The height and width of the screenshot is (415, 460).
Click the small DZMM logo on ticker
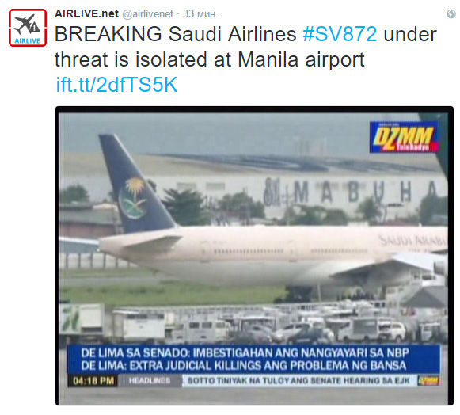point(428,381)
